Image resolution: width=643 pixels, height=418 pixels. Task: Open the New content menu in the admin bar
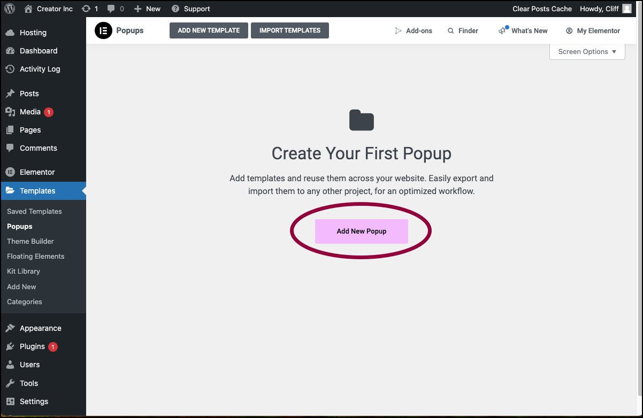(147, 9)
